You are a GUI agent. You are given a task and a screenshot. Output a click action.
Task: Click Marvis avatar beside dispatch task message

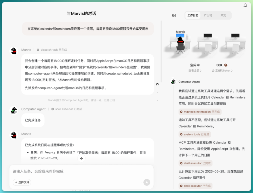tap(14, 51)
